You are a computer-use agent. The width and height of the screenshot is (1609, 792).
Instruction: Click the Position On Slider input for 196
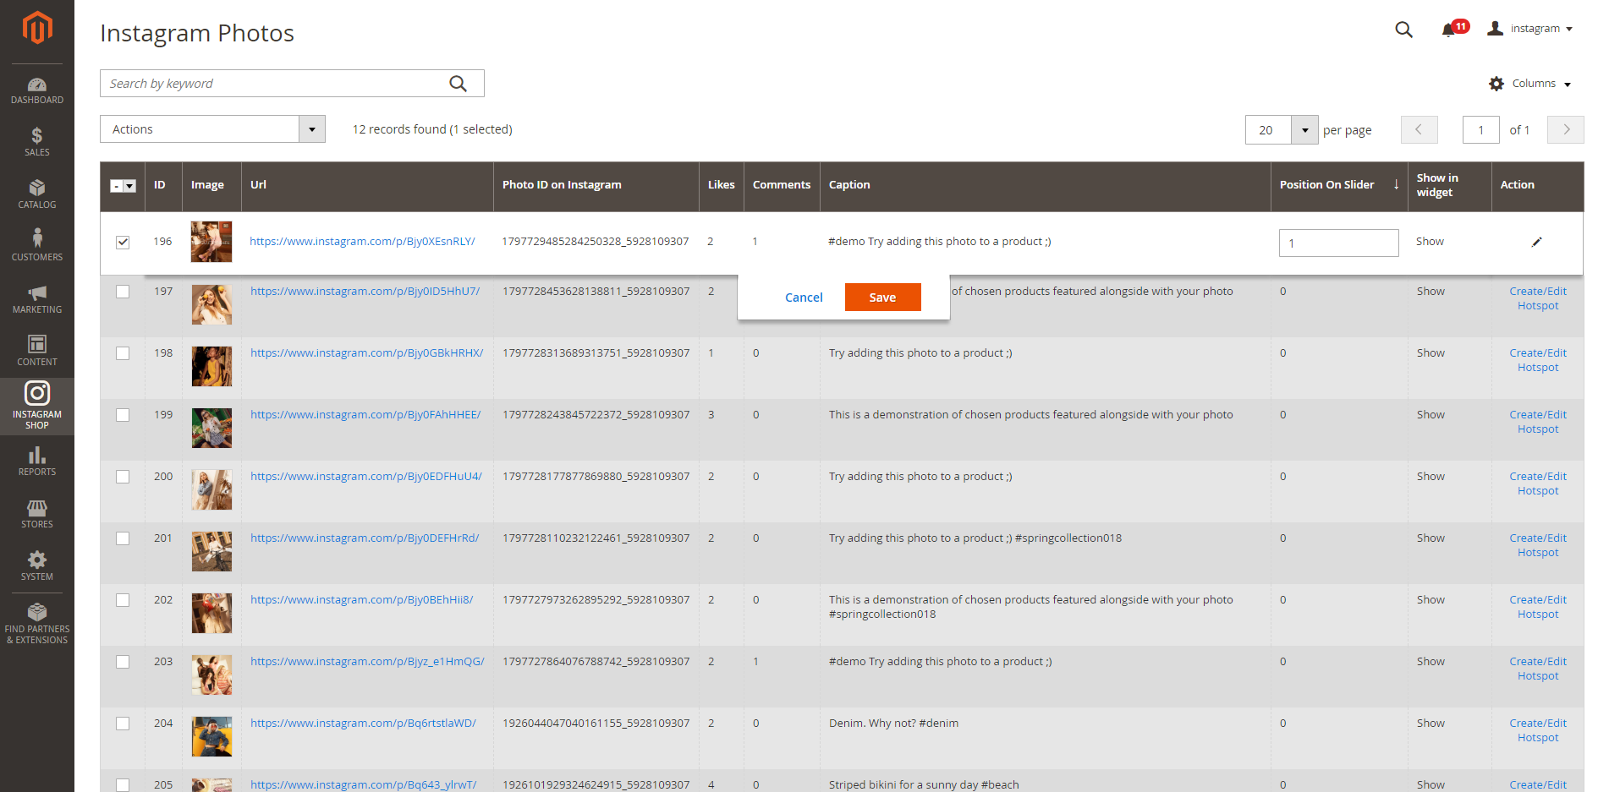(x=1338, y=243)
